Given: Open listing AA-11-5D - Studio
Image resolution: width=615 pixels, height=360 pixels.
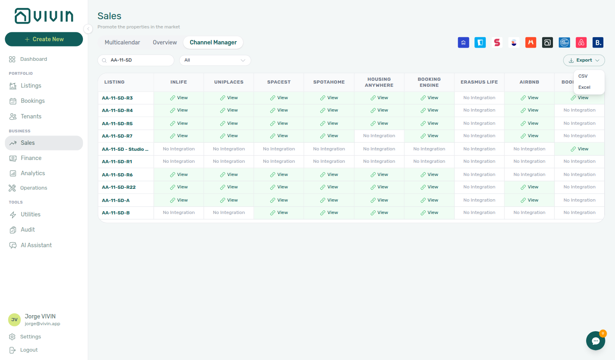Looking at the screenshot, I should 125,149.
